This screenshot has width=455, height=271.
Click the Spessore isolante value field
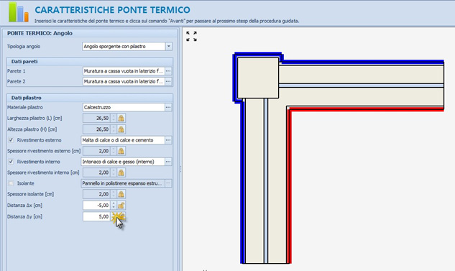point(96,194)
